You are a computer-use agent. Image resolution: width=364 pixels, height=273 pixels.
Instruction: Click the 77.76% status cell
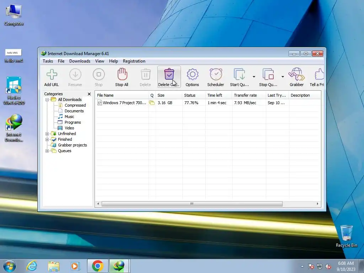(191, 103)
